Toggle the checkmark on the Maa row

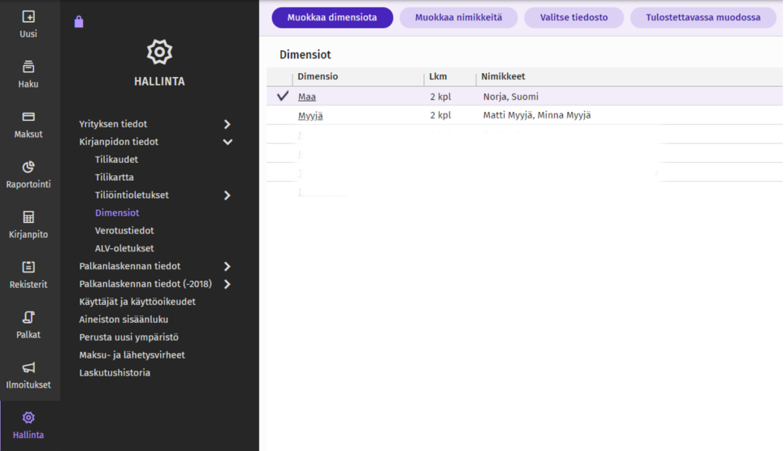[x=283, y=96]
